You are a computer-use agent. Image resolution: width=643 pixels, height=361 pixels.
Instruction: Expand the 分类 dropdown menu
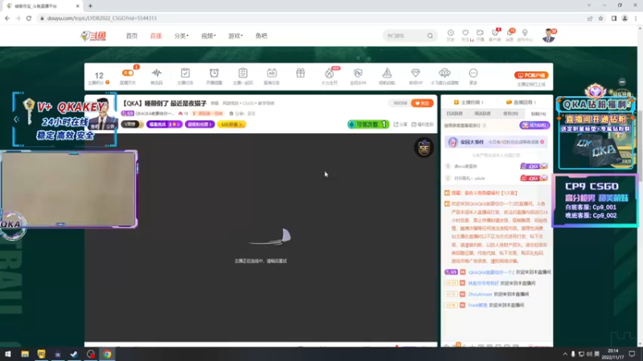(x=182, y=36)
